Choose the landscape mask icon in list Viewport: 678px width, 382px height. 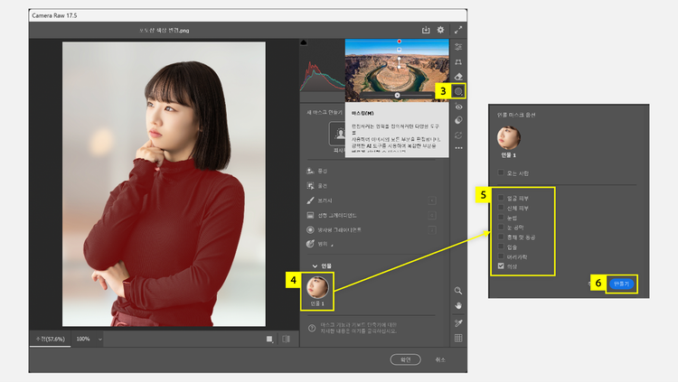pyautogui.click(x=310, y=171)
